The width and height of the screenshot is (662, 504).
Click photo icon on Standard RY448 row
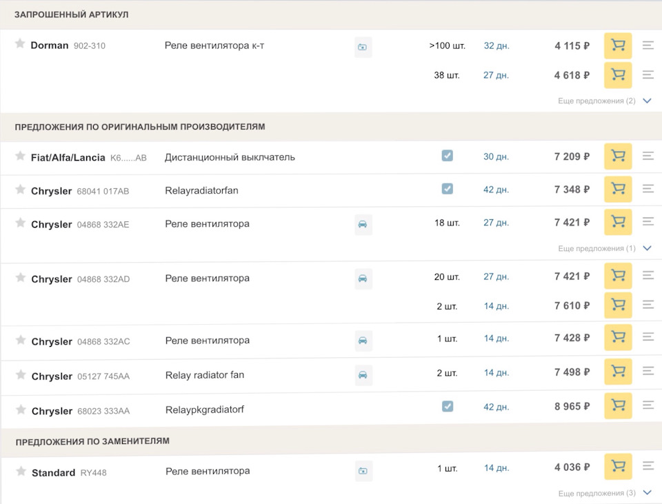[x=363, y=471]
